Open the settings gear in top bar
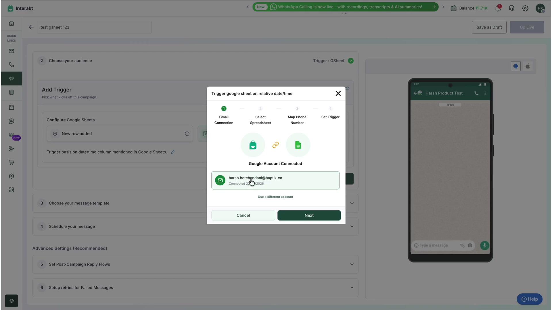 coord(525,8)
